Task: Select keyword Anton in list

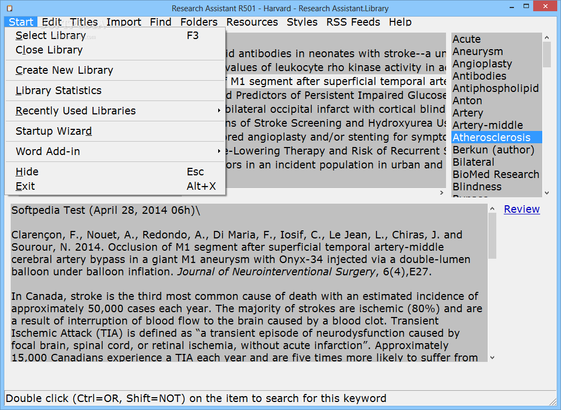Action: (x=497, y=100)
